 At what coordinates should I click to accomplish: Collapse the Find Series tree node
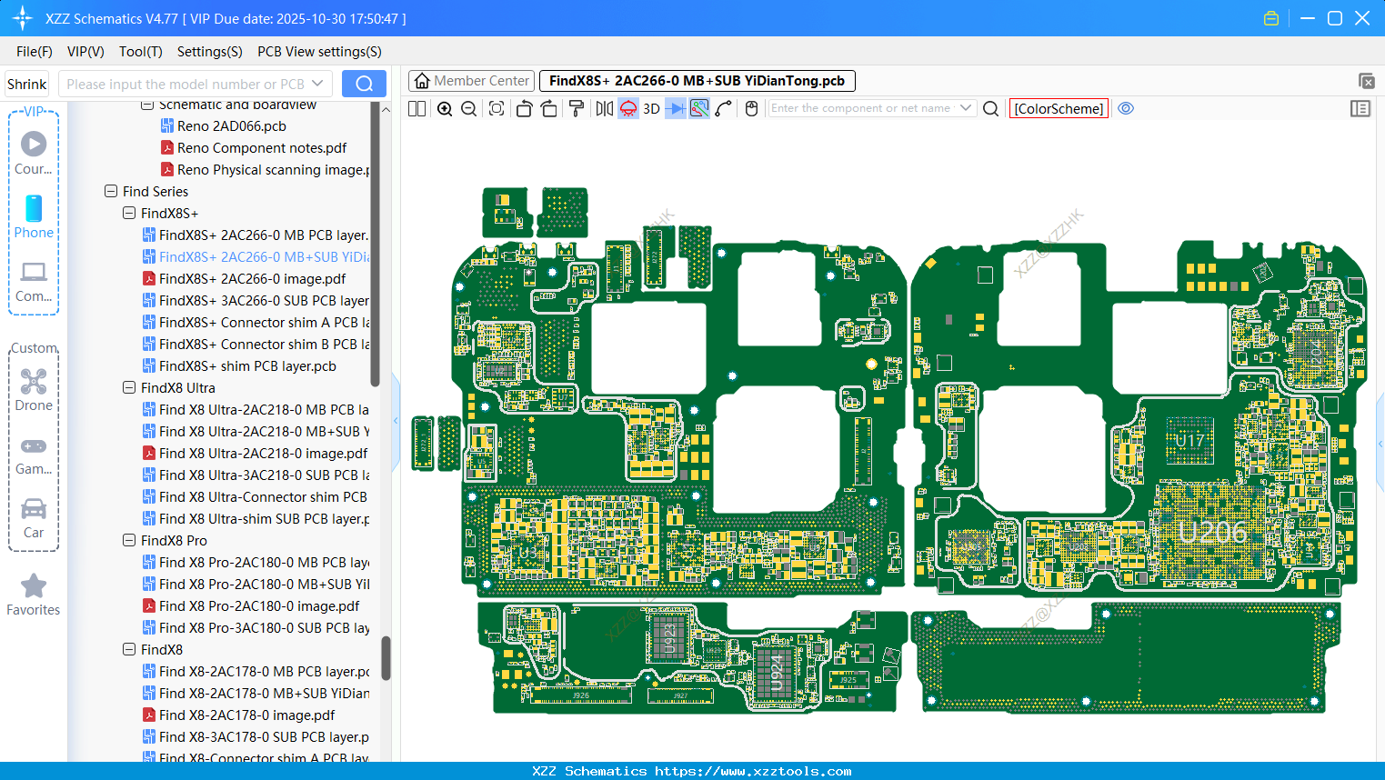112,191
